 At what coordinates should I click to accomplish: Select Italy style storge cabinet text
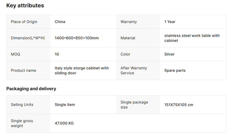[82, 70]
